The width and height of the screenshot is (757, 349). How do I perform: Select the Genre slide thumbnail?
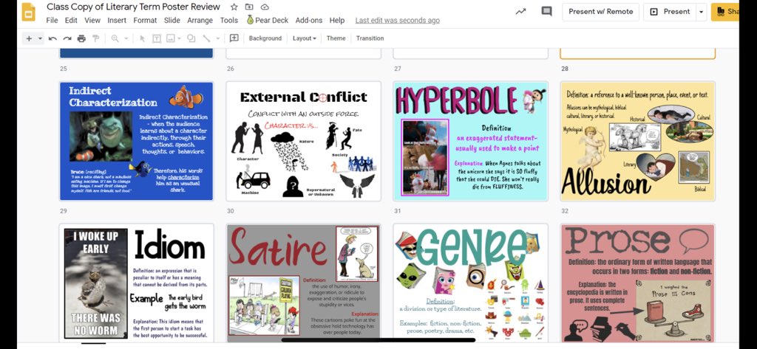[x=471, y=283]
